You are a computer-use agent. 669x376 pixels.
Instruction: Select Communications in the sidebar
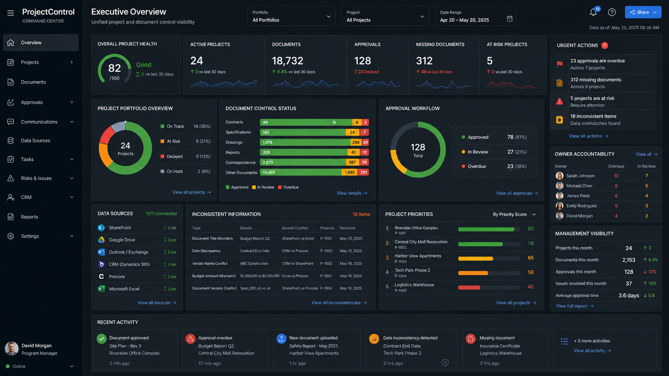(x=40, y=122)
